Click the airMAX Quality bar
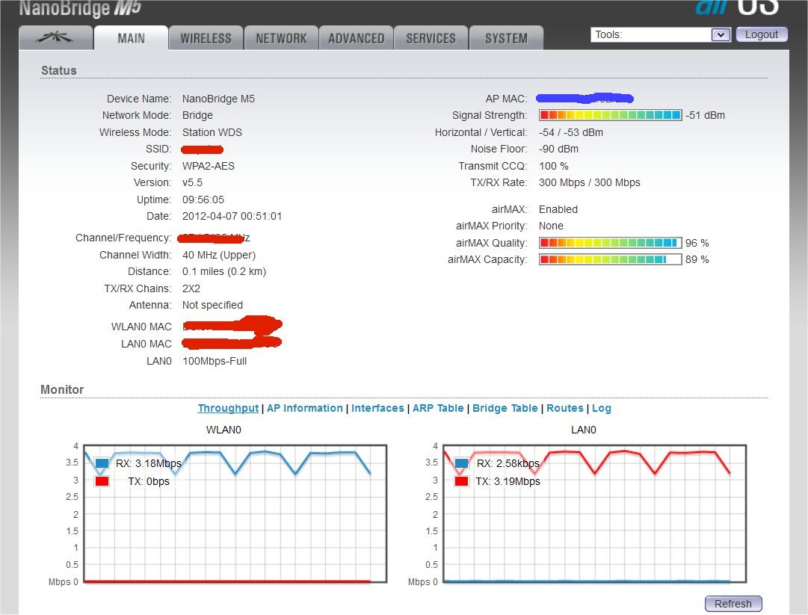This screenshot has width=808, height=615. (x=610, y=243)
